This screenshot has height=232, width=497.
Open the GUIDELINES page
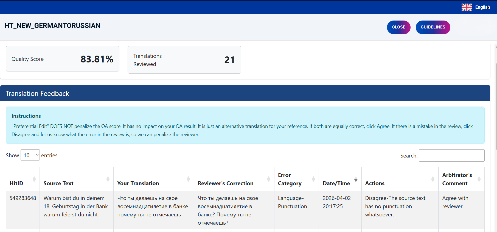[x=433, y=27]
